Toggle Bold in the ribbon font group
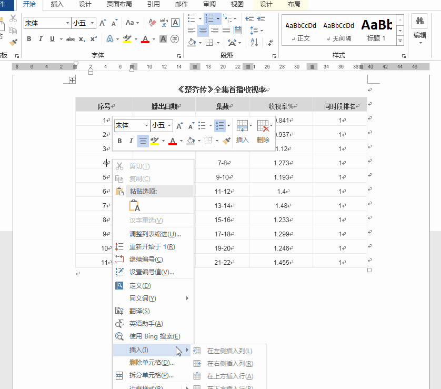 (29, 39)
